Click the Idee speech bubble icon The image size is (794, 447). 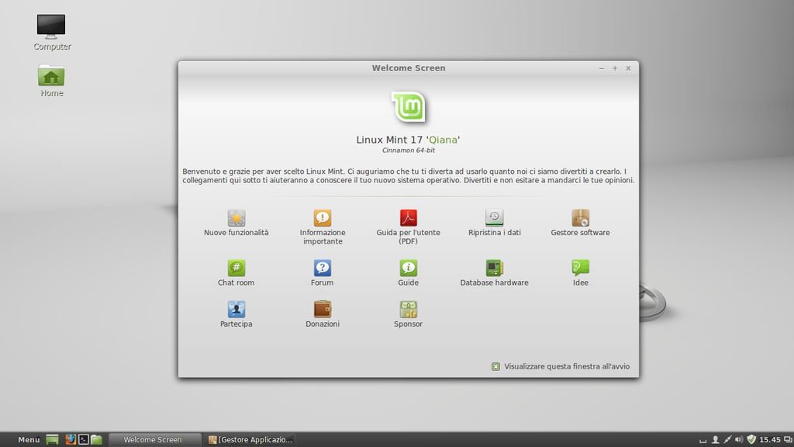pos(580,268)
